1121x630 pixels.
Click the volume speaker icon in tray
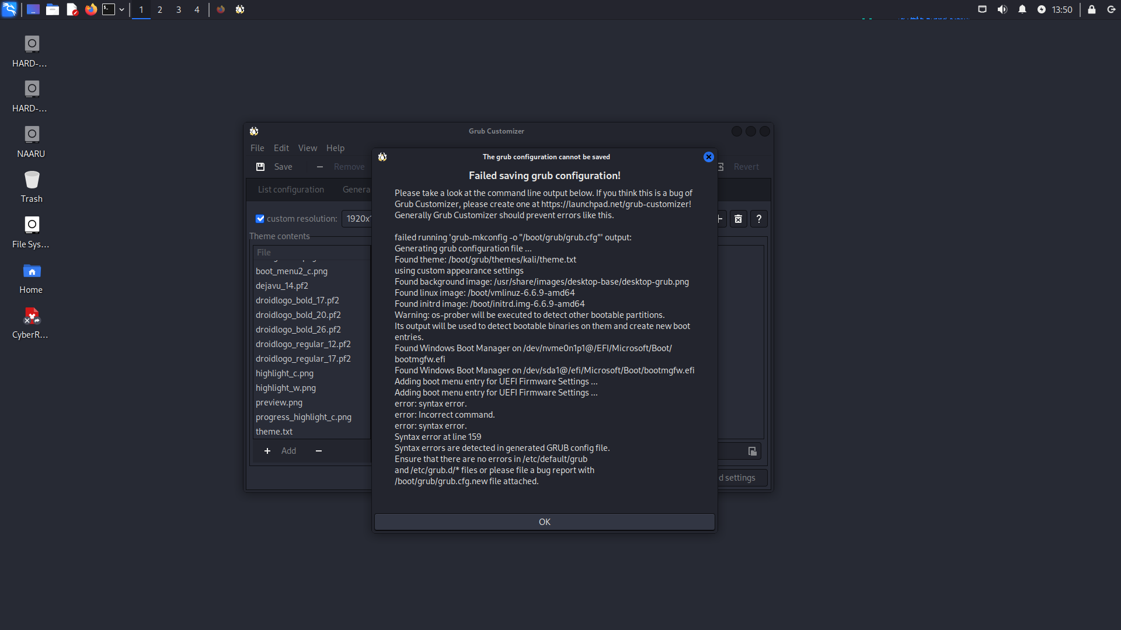point(1002,9)
